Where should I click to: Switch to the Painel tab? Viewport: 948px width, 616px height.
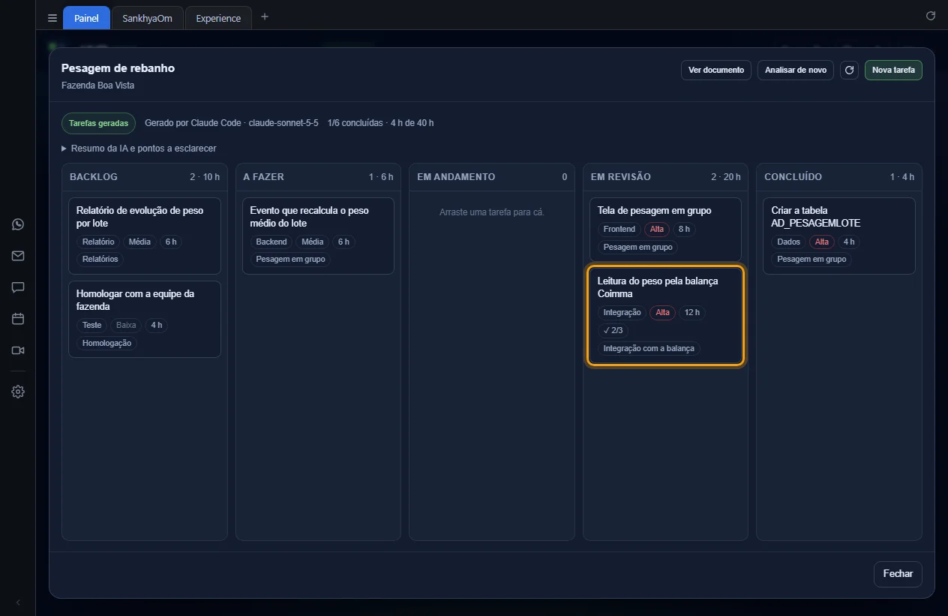pyautogui.click(x=86, y=18)
